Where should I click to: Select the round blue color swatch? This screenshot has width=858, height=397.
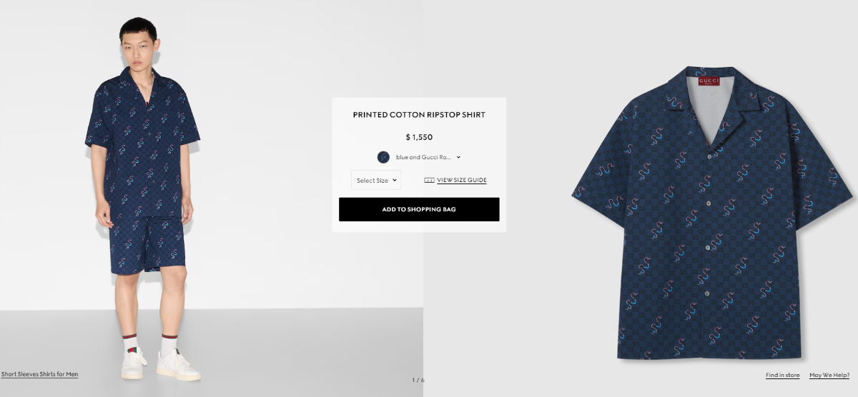383,157
